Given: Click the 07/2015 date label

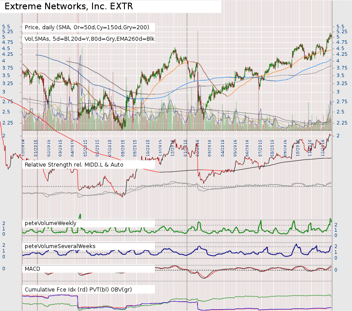Looking at the screenshot, I should [x=110, y=148].
